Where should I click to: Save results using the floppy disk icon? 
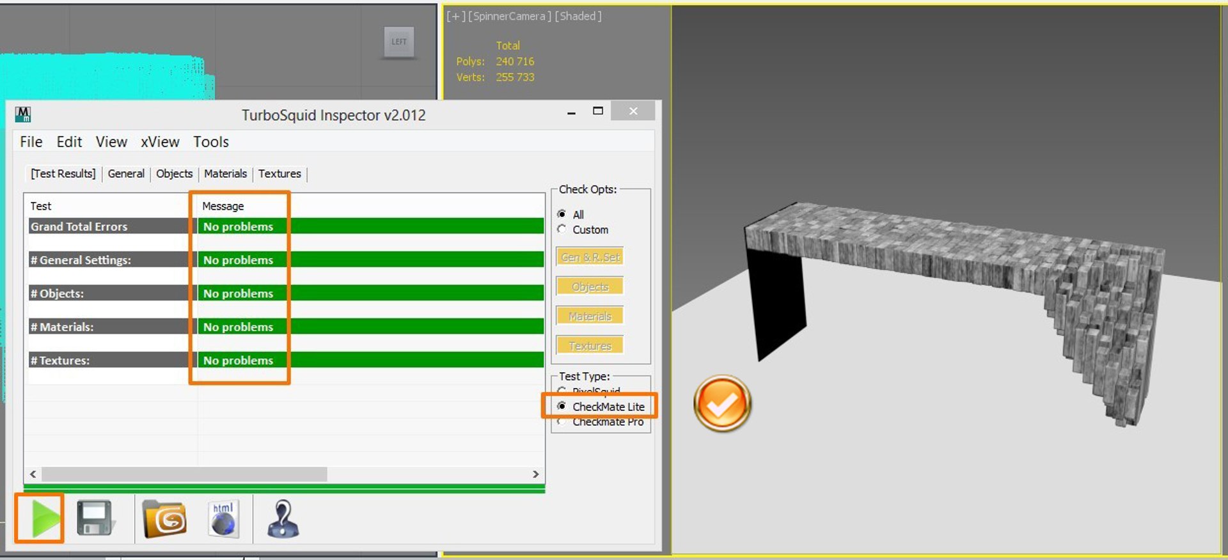coord(96,518)
